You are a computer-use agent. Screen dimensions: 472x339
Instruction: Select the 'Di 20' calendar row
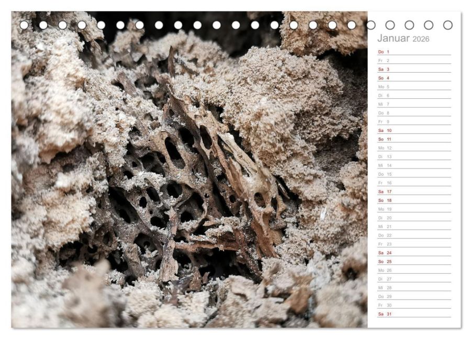pos(414,218)
